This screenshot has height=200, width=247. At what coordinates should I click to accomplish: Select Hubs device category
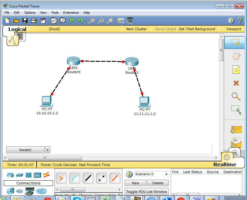pyautogui.click(x=28, y=175)
